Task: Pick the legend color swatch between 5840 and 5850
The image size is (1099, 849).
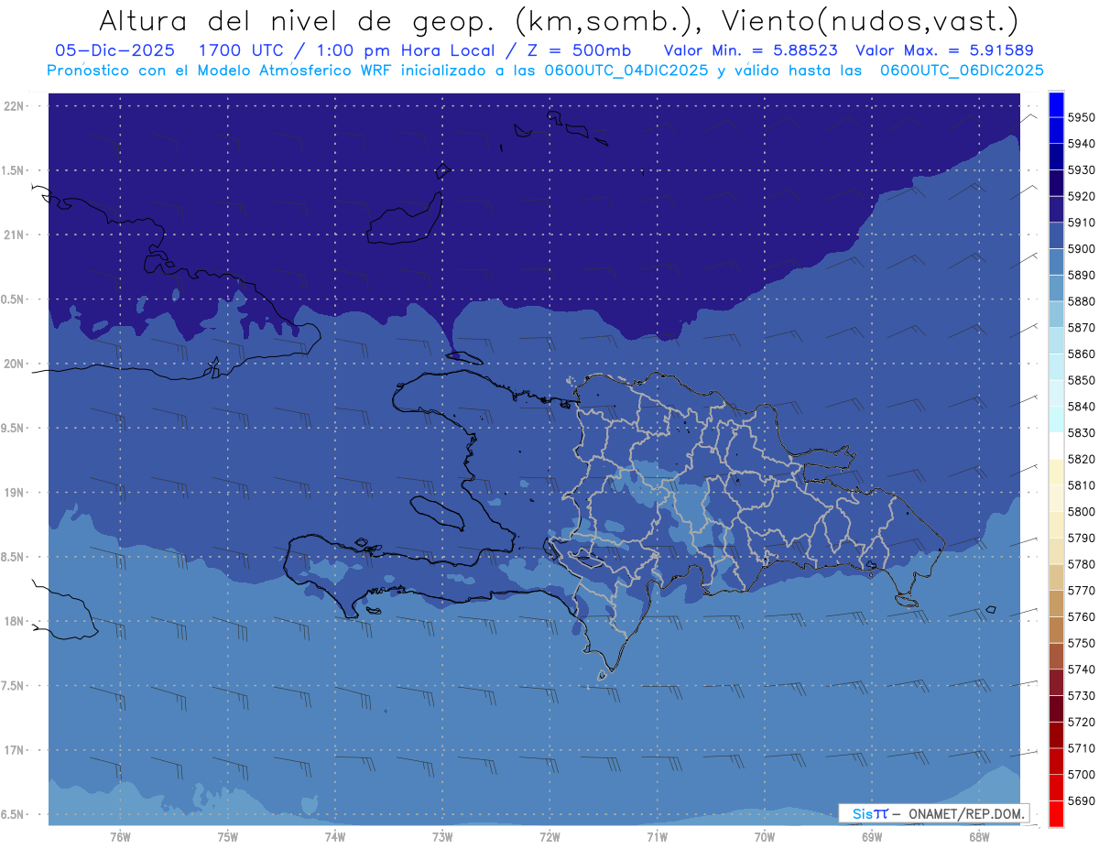Action: click(1056, 393)
